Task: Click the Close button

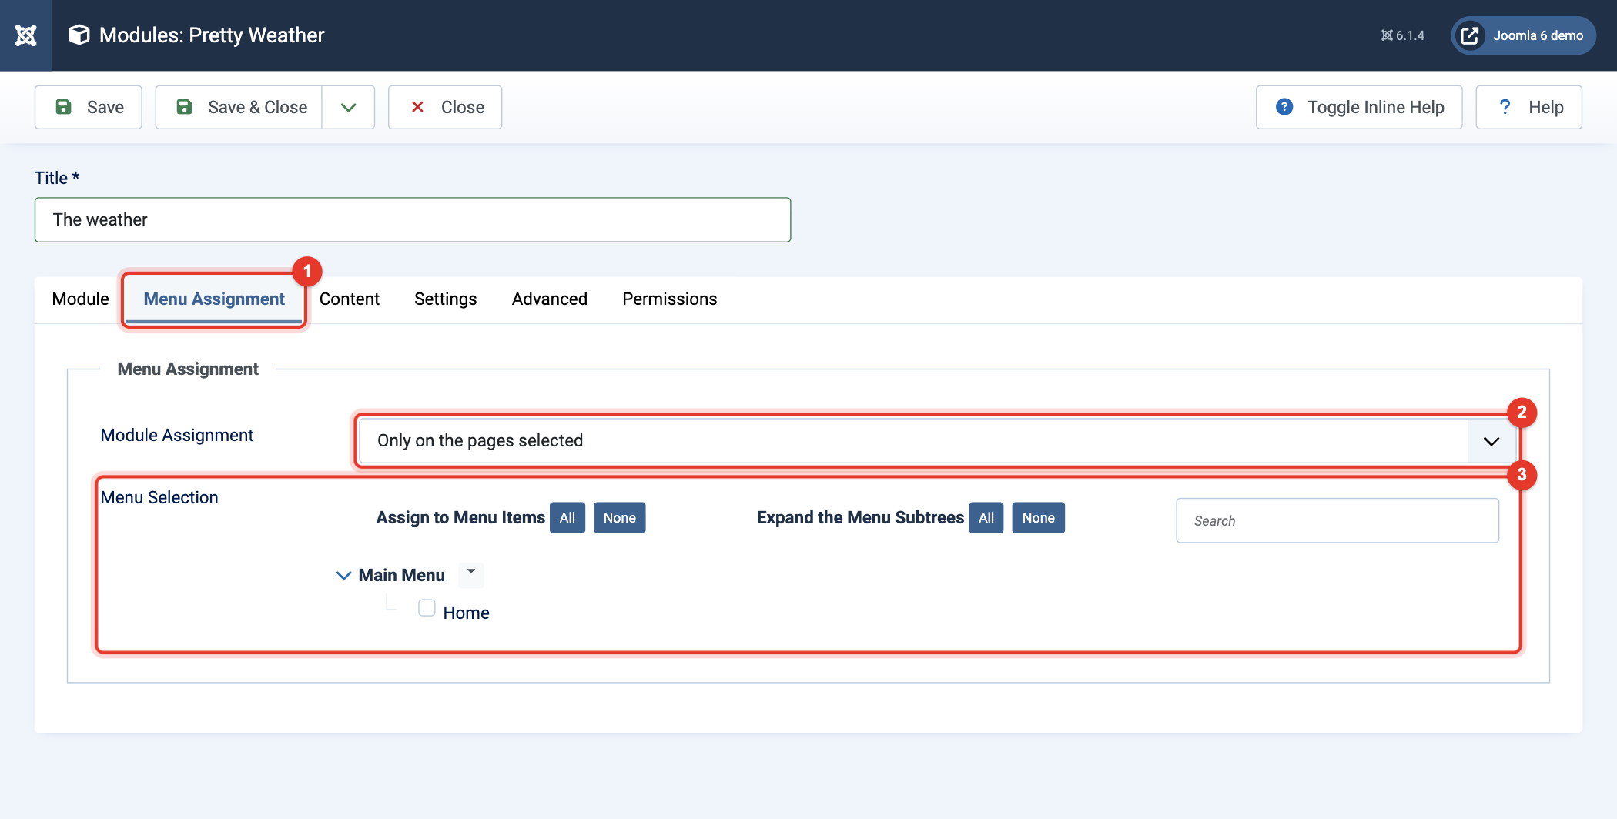Action: (x=445, y=107)
